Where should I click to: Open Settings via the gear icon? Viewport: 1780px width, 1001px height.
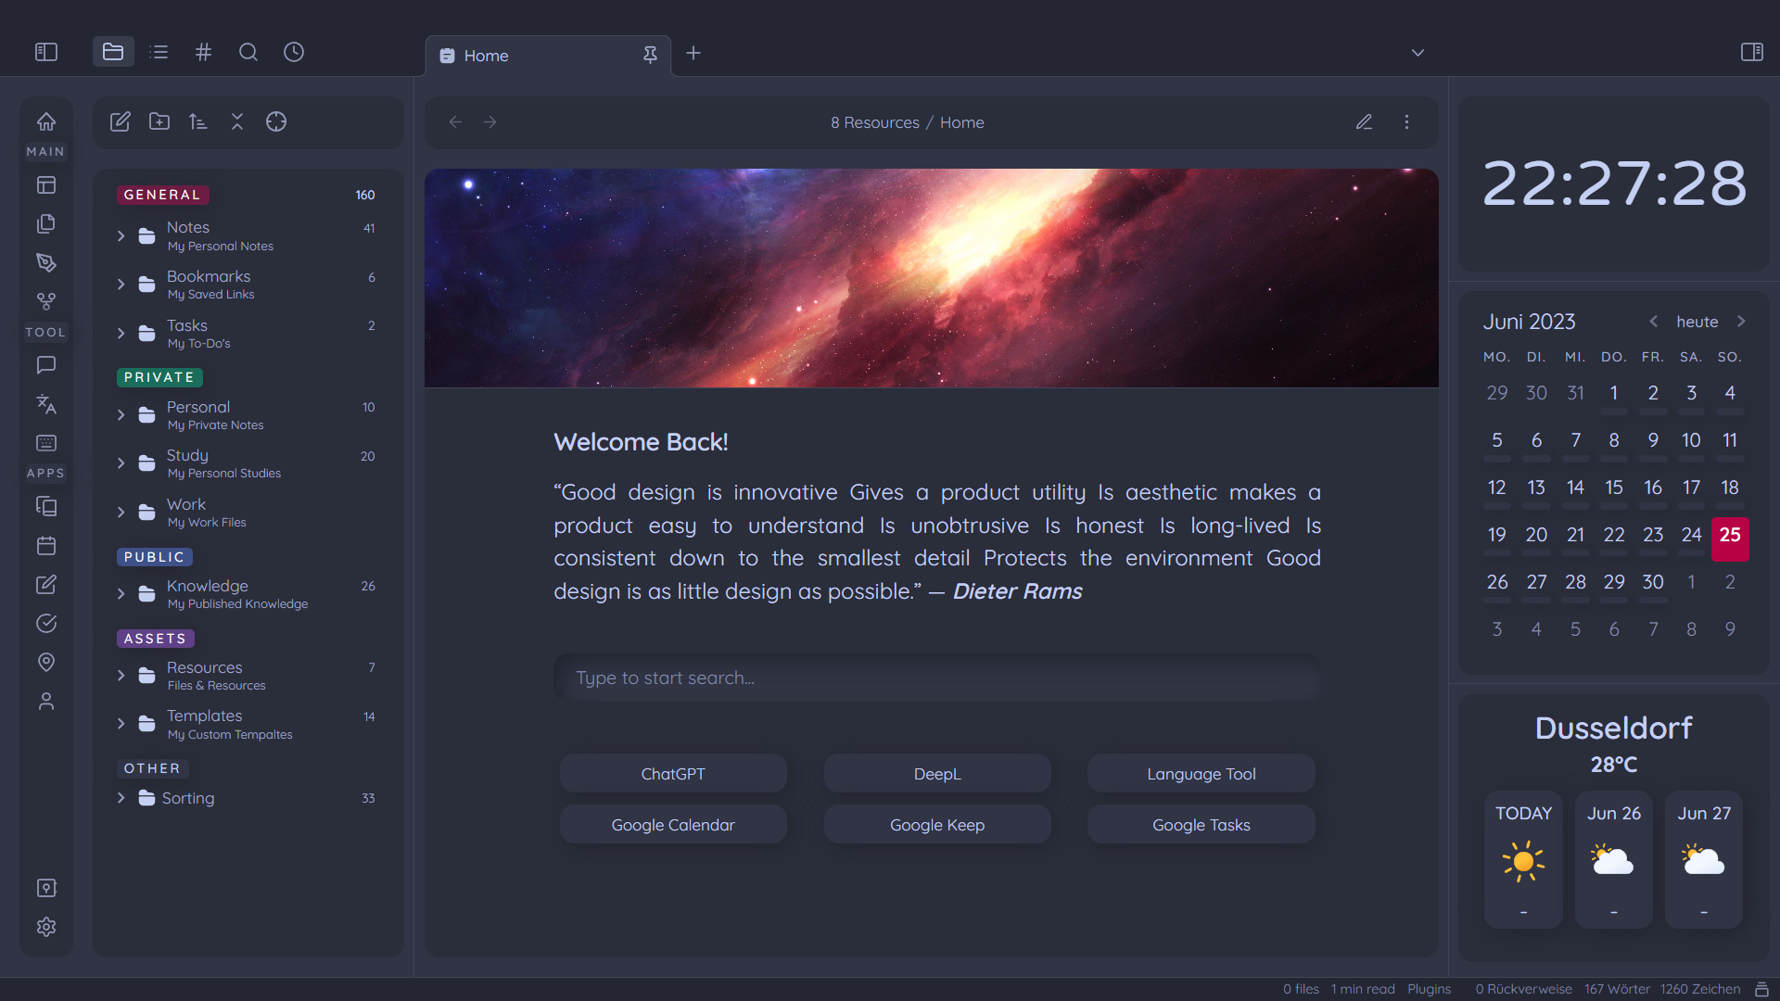coord(45,927)
